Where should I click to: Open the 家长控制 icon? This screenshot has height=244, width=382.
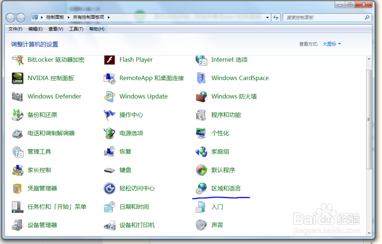pyautogui.click(x=18, y=170)
